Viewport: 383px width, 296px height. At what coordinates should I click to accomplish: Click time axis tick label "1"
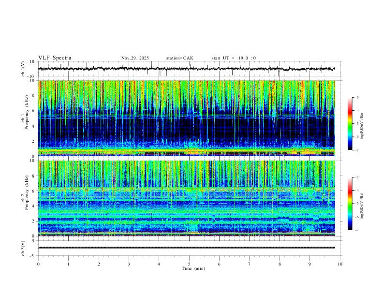coord(68,264)
